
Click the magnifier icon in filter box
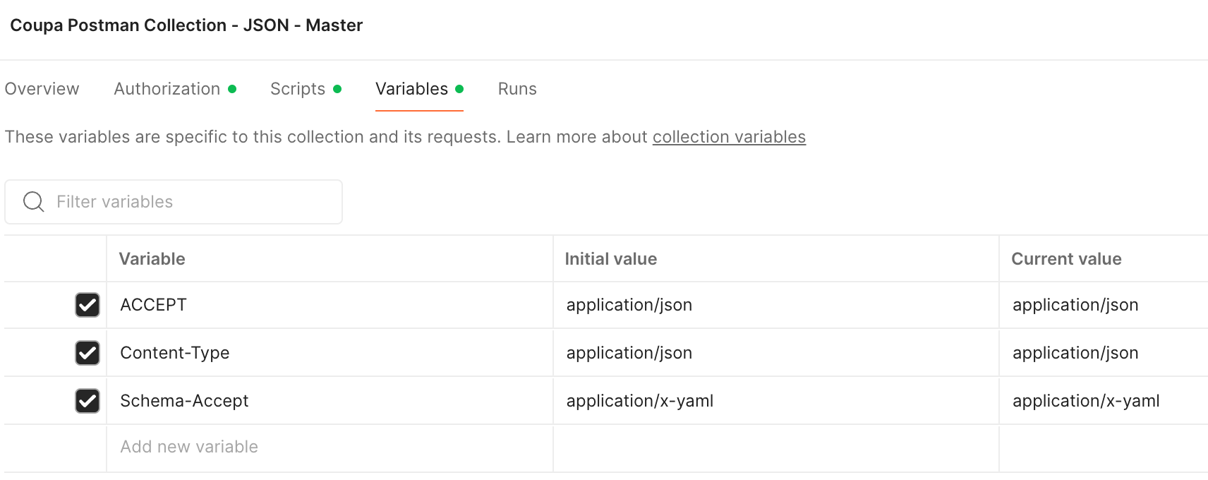point(34,202)
